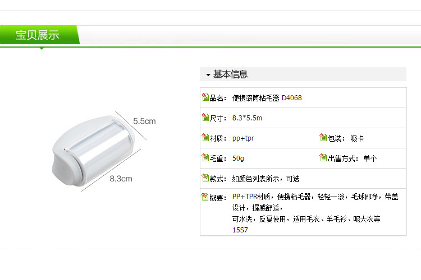This screenshot has width=421, height=280.
Task: Click the code 15S7 in summary
Action: coord(240,230)
